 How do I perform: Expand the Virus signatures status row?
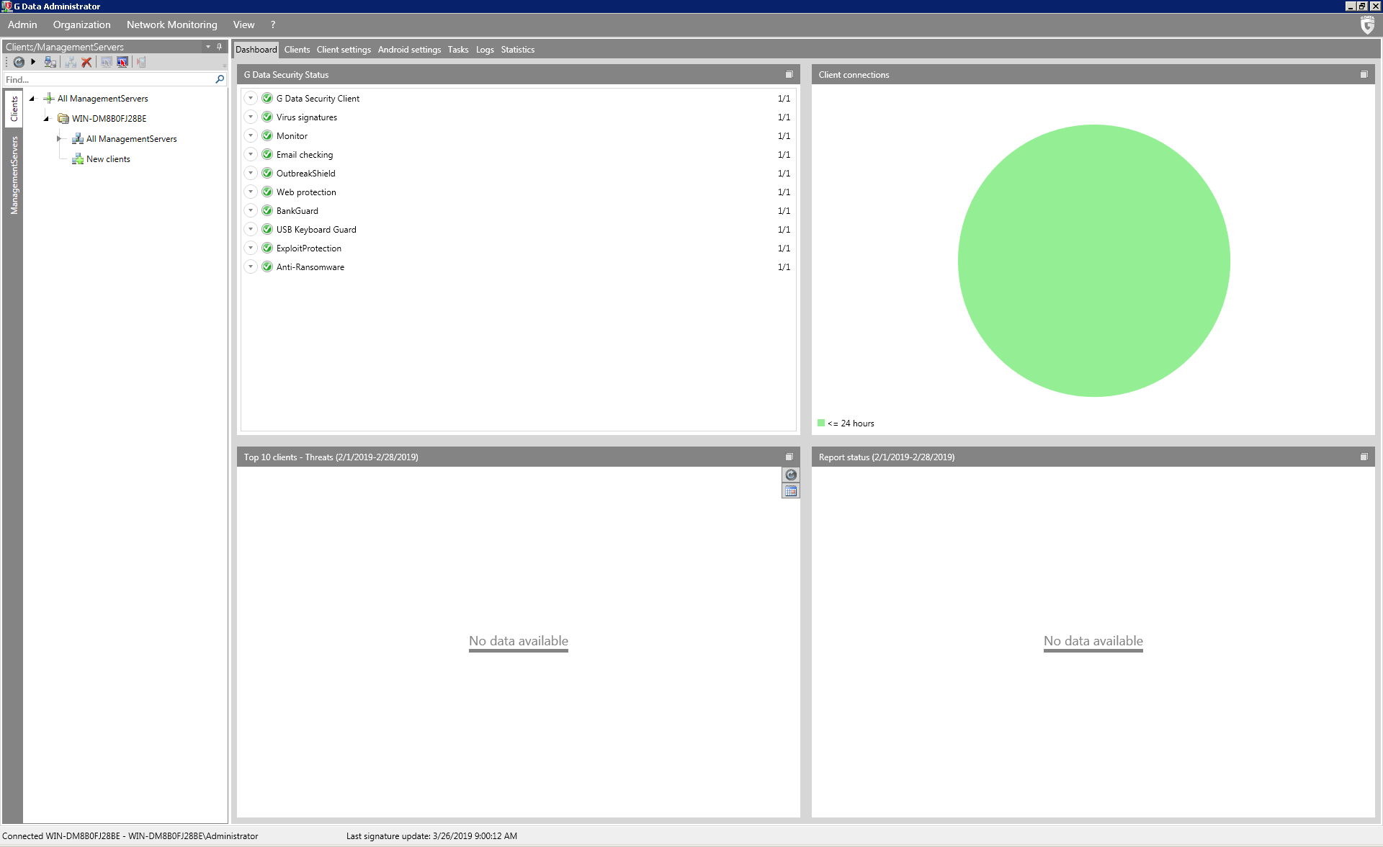click(x=251, y=117)
